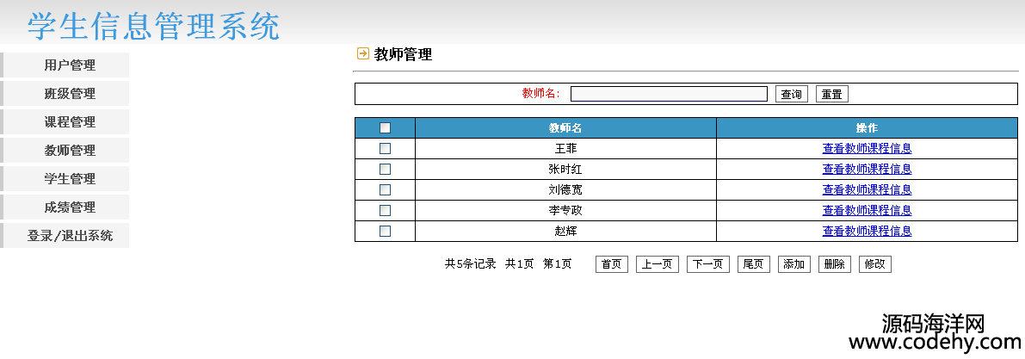
Task: Select 学生管理 from the left menu
Action: 70,179
